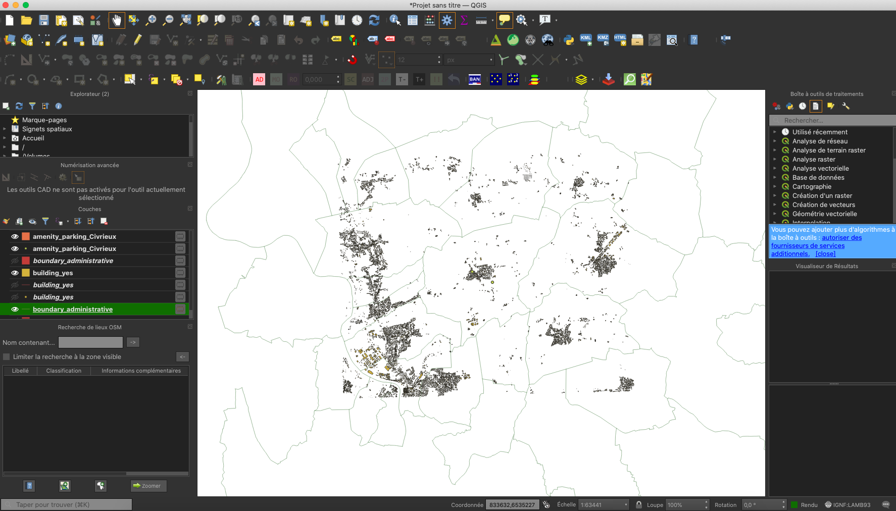The width and height of the screenshot is (896, 511).
Task: Hide the yellow-square building_yes layer
Action: pyautogui.click(x=15, y=273)
